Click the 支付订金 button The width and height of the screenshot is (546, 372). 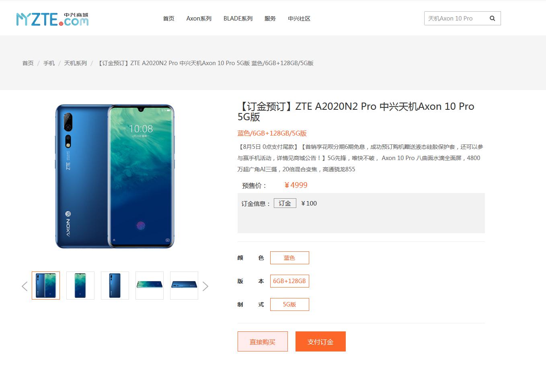click(x=320, y=341)
